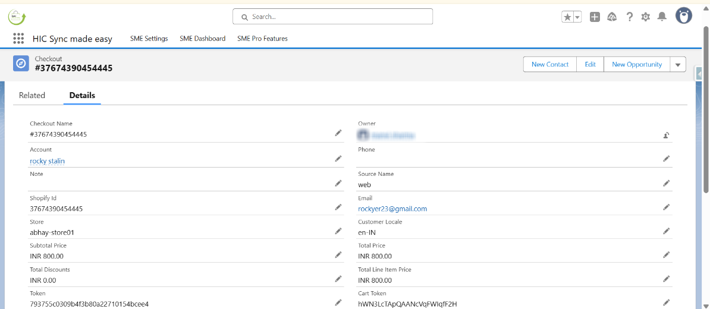
Task: Expand more actions dropdown beside New Opportunity
Action: (678, 64)
